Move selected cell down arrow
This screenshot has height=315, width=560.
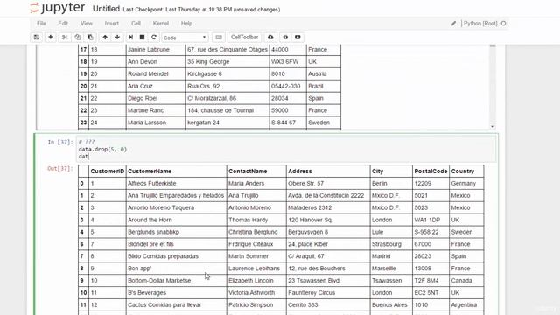(x=117, y=37)
